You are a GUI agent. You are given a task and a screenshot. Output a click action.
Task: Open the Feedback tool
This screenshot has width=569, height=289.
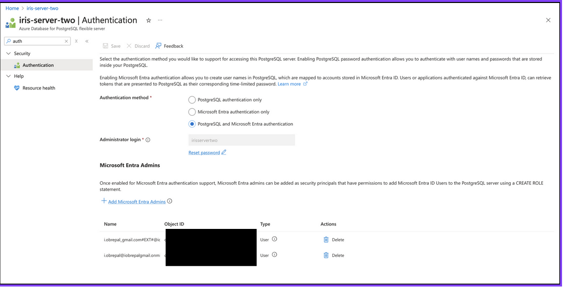coord(169,46)
